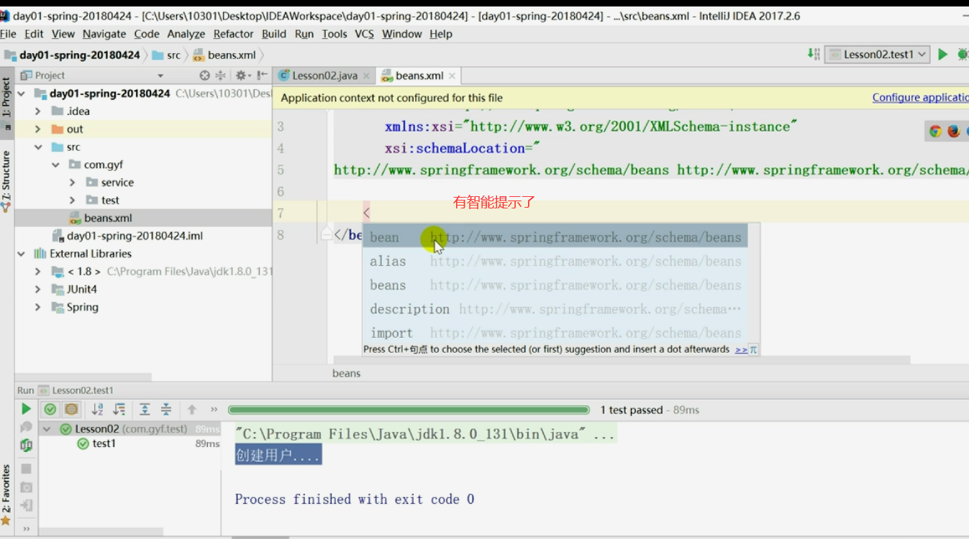
Task: Expand the service package
Action: coord(72,183)
